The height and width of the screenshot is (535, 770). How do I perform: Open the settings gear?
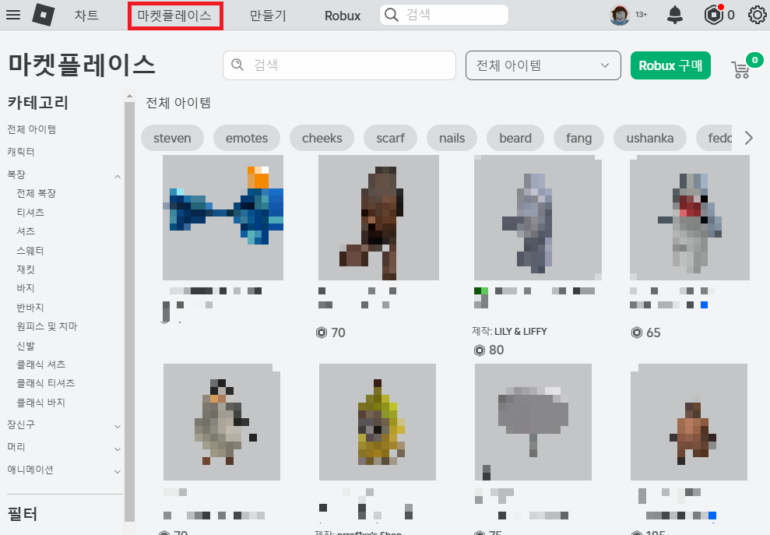pos(758,15)
